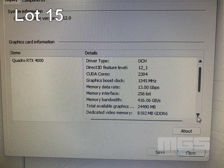Viewport: 224px width, 168px height.
Task: Click the vertical scrollbar thumb in Details
Action: click(x=200, y=80)
